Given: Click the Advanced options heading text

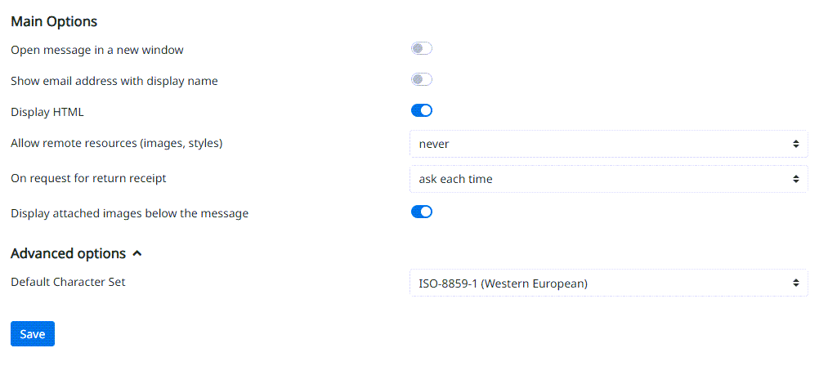Looking at the screenshot, I should coord(68,254).
